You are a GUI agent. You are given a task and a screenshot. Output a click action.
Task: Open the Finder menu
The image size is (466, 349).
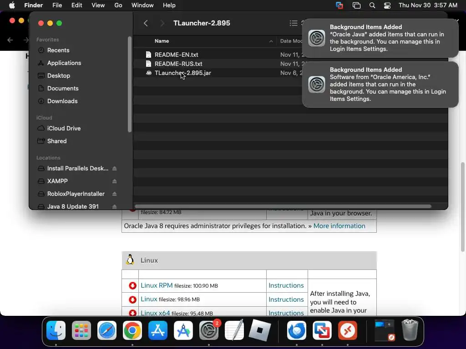click(33, 5)
